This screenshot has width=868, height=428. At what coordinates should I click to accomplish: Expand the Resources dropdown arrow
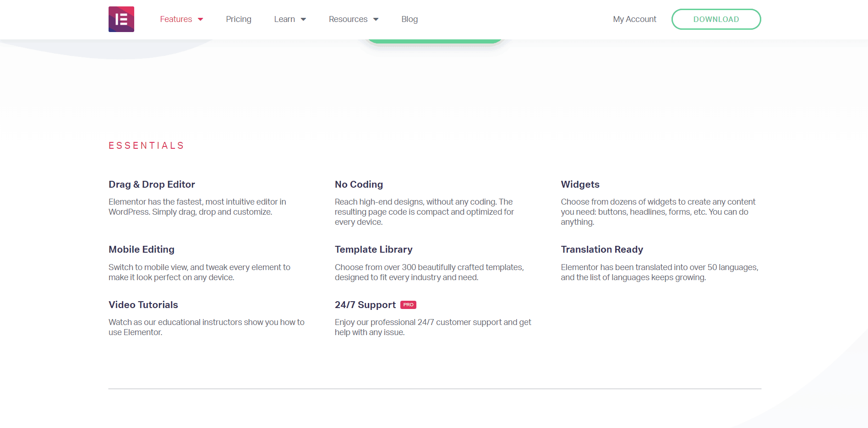tap(376, 19)
